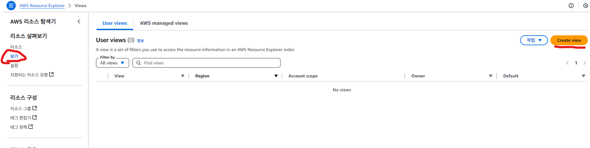The width and height of the screenshot is (590, 148).
Task: Click external link icon beside 태그 편집기
Action: click(35, 117)
